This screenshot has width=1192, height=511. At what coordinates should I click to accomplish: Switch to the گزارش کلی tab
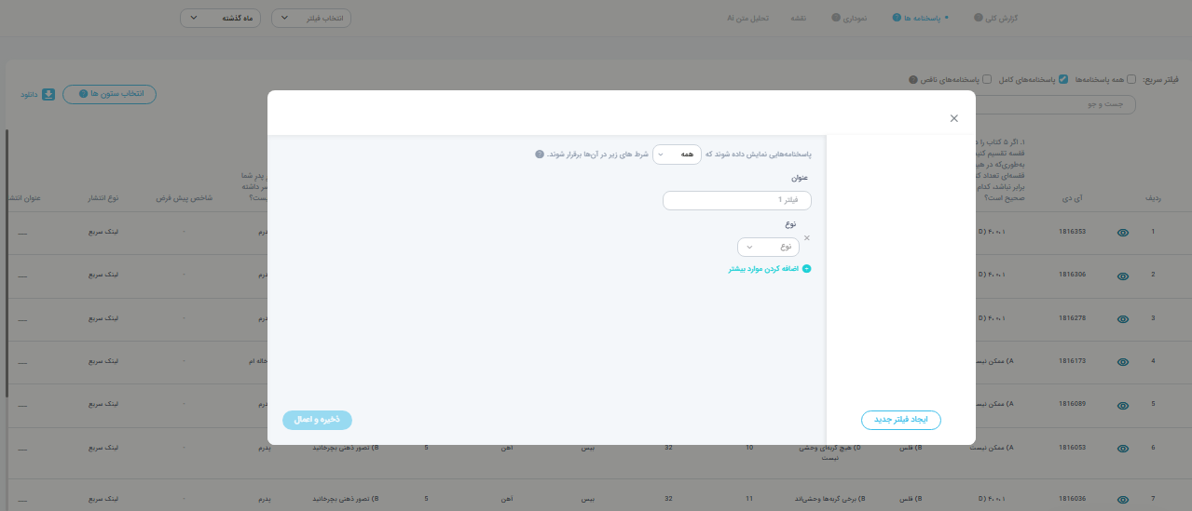1002,18
